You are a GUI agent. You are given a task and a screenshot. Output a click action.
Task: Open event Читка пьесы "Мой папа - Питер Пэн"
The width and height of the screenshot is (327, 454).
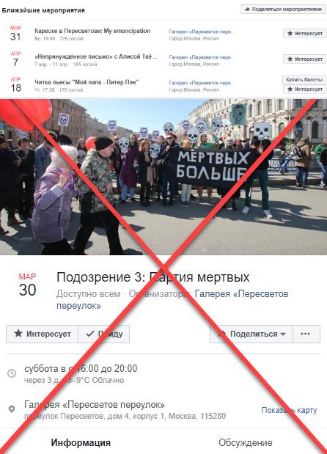pos(87,82)
